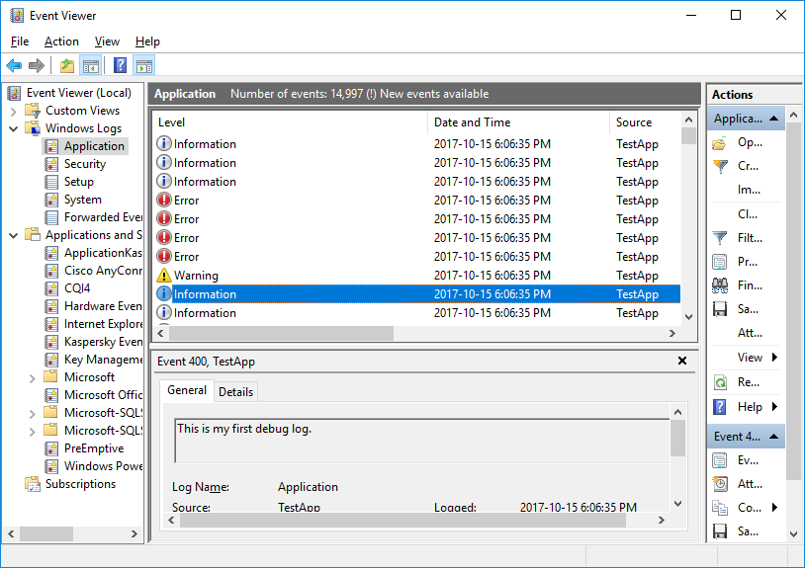
Task: Expand Custom Views tree node
Action: click(14, 112)
